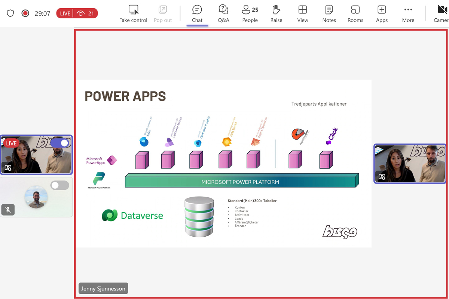Open the Chat panel

[197, 14]
